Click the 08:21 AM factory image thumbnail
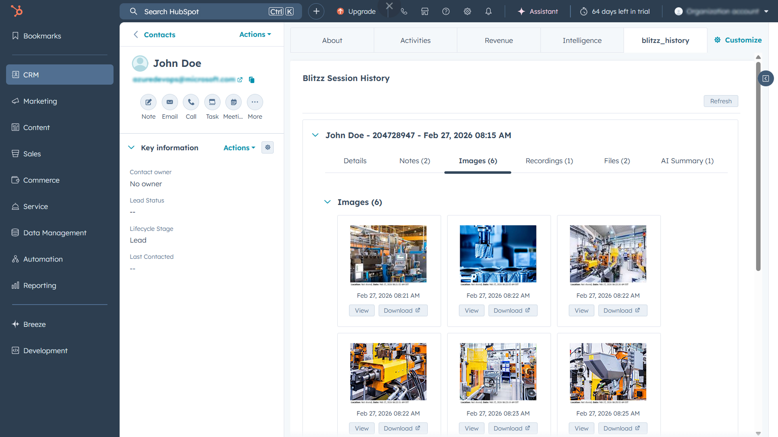Screen dimensions: 778x437 (388, 255)
